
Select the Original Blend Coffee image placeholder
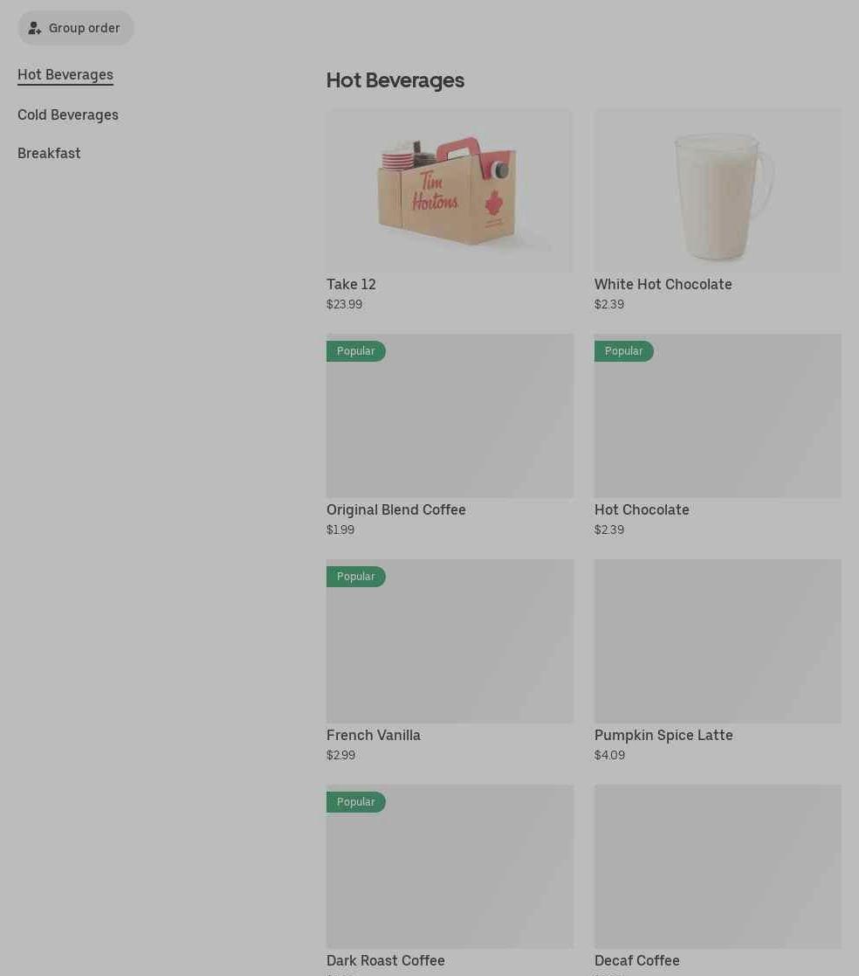tap(450, 416)
